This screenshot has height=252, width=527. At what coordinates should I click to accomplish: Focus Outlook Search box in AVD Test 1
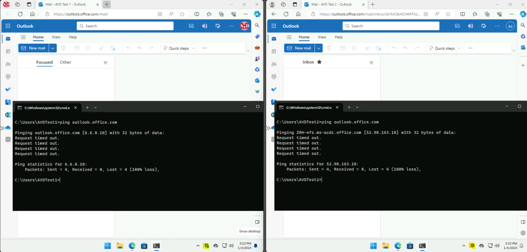[x=125, y=26]
